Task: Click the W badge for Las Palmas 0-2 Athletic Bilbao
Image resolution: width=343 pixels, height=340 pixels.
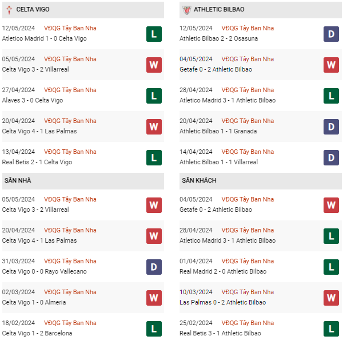Action: pyautogui.click(x=331, y=298)
